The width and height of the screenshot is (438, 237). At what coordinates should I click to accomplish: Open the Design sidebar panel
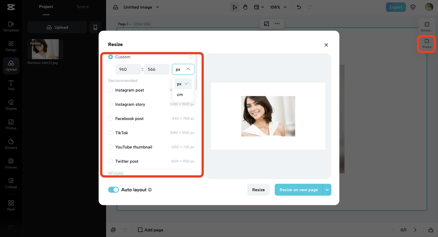11,46
